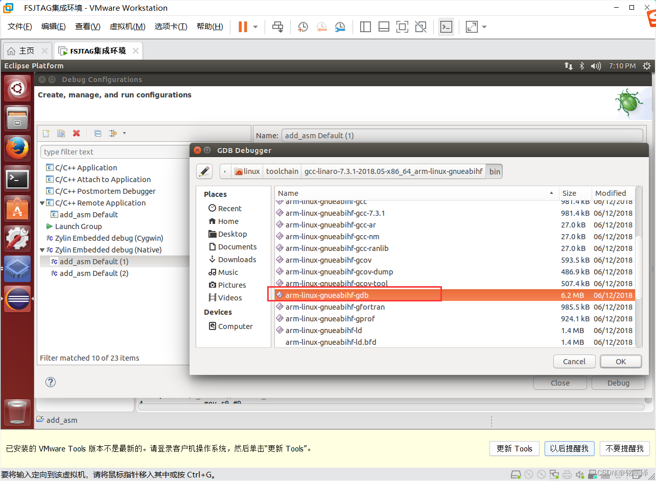This screenshot has height=481, width=656.
Task: Click 更新 Tools in the notification bar
Action: (514, 448)
